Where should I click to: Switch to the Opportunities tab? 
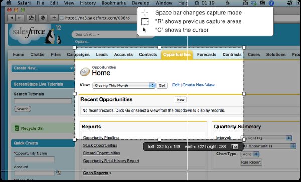pyautogui.click(x=177, y=55)
